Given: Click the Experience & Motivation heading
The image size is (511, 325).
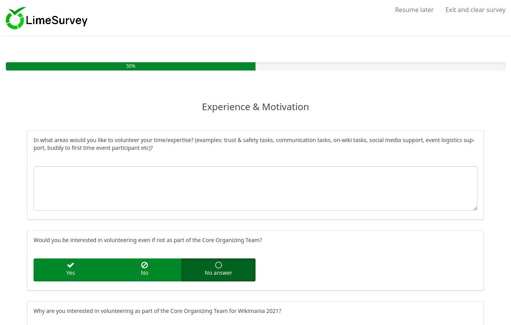Looking at the screenshot, I should [x=255, y=107].
